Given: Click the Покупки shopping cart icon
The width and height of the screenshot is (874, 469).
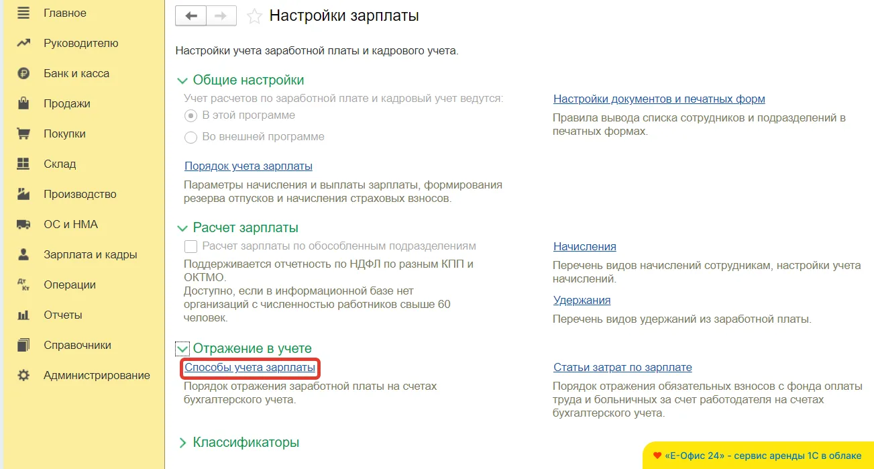Looking at the screenshot, I should pyautogui.click(x=23, y=134).
